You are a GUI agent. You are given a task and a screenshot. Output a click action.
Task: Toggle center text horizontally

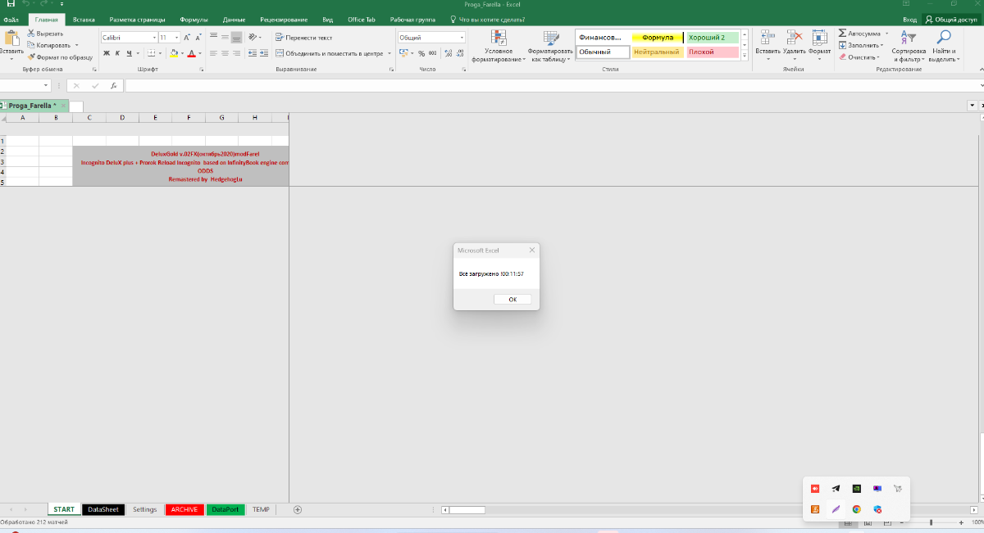point(225,53)
